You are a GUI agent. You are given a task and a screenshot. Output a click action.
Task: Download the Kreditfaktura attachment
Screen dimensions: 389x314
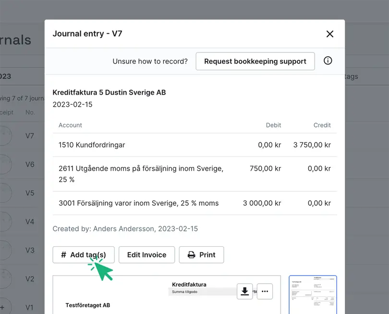tap(244, 291)
